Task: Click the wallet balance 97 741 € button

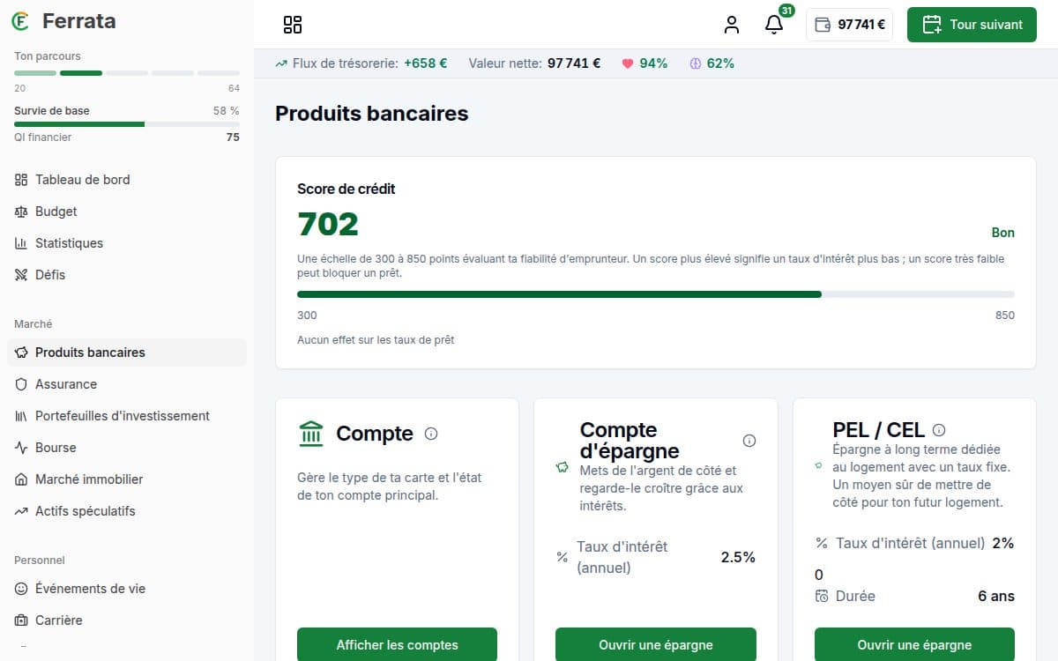Action: [x=849, y=25]
